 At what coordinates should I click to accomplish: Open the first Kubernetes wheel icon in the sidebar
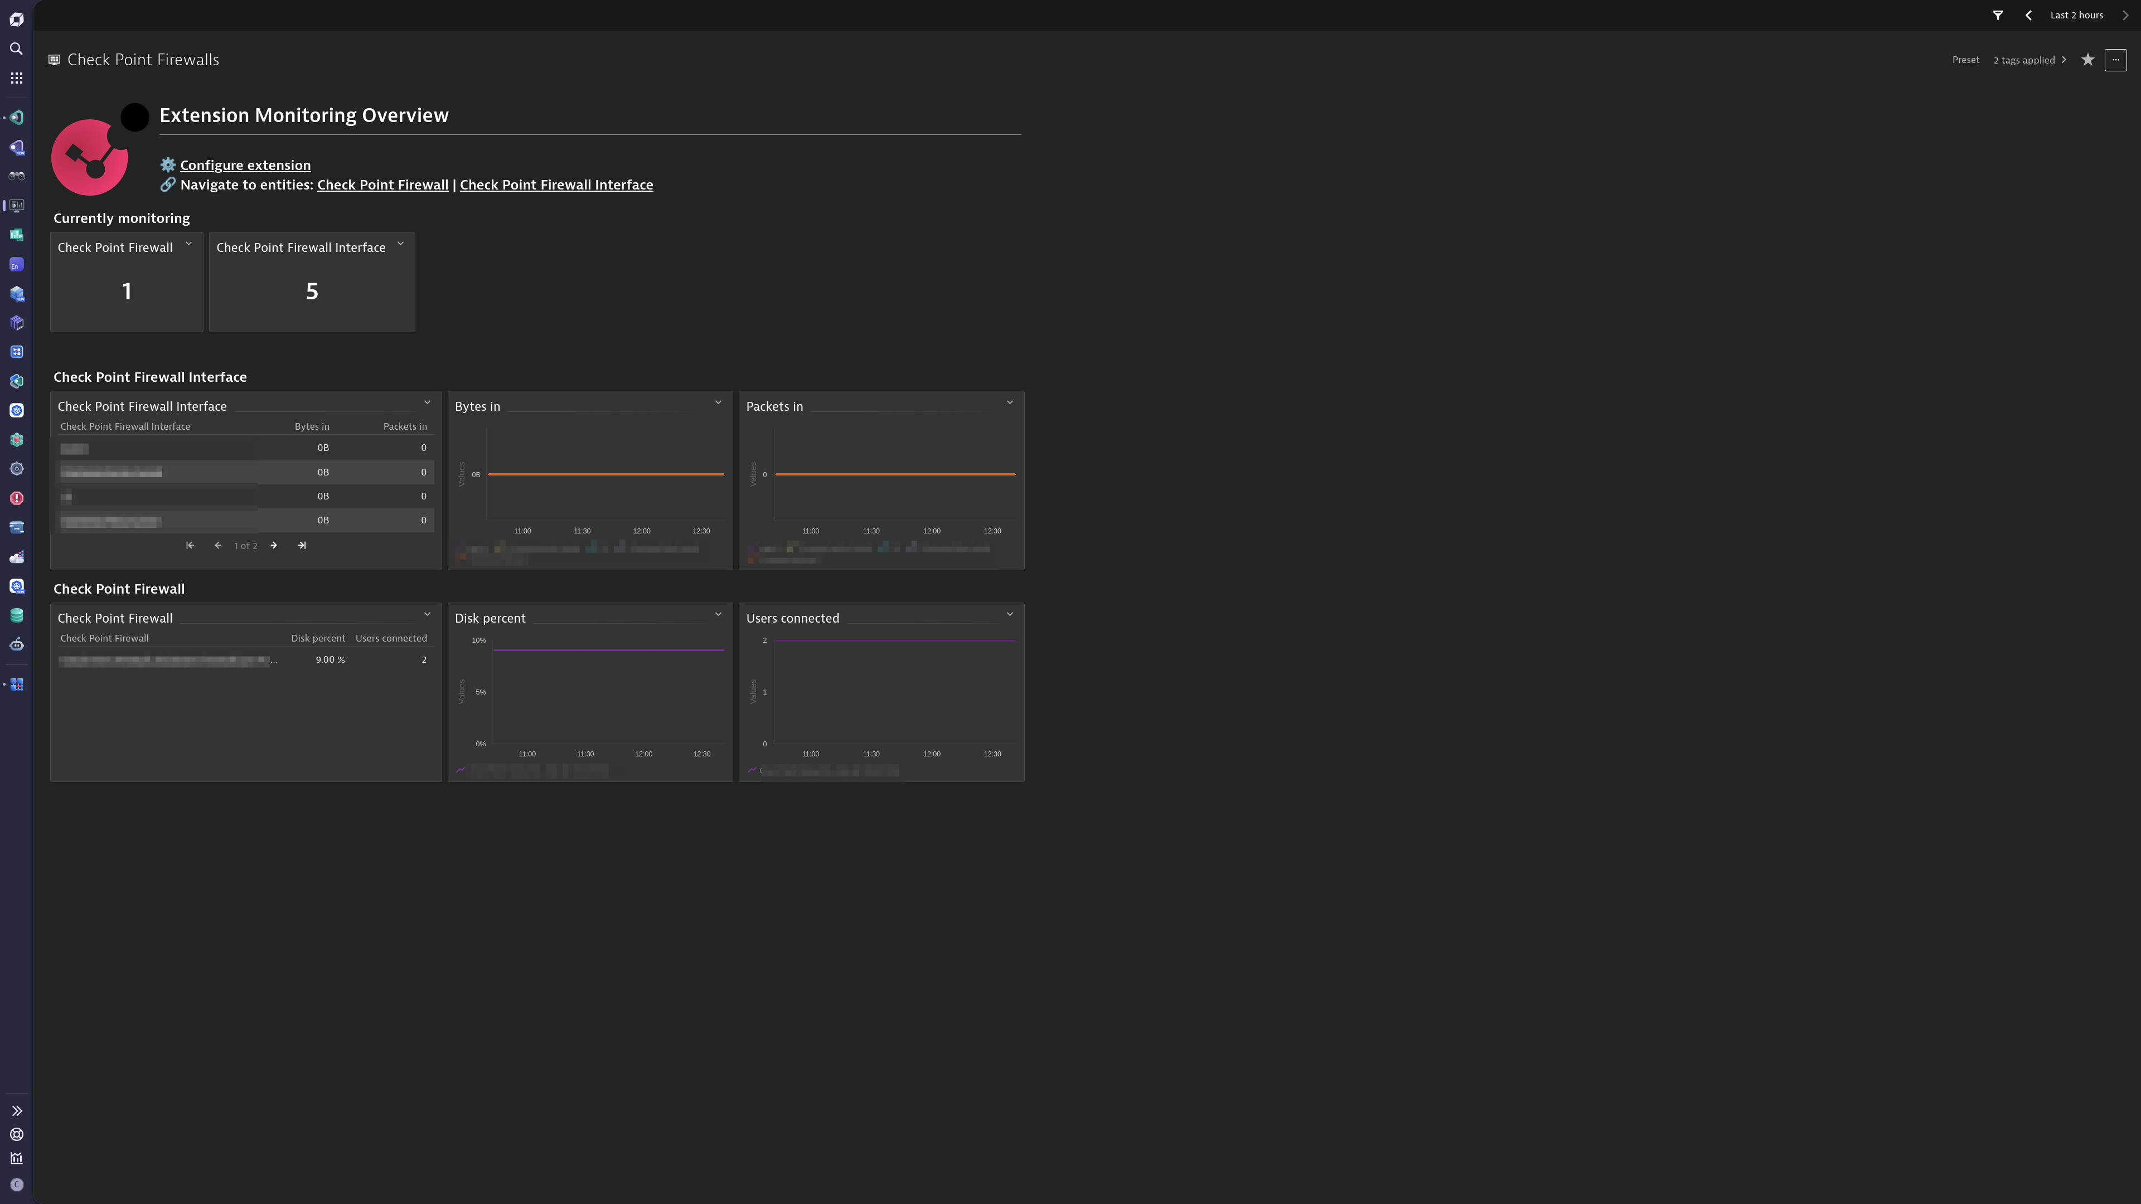pos(17,410)
